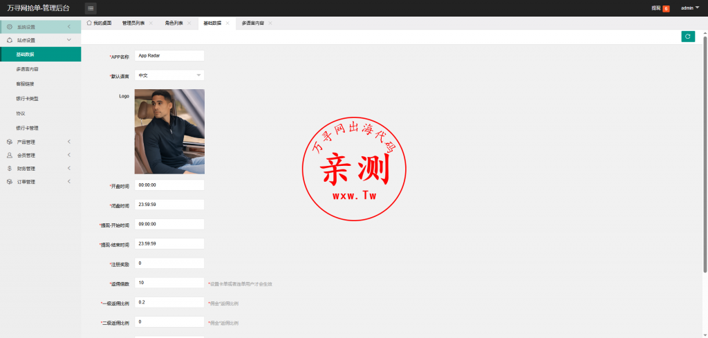
Task: Toggle the sidebar collapse hamburger icon
Action: click(91, 8)
